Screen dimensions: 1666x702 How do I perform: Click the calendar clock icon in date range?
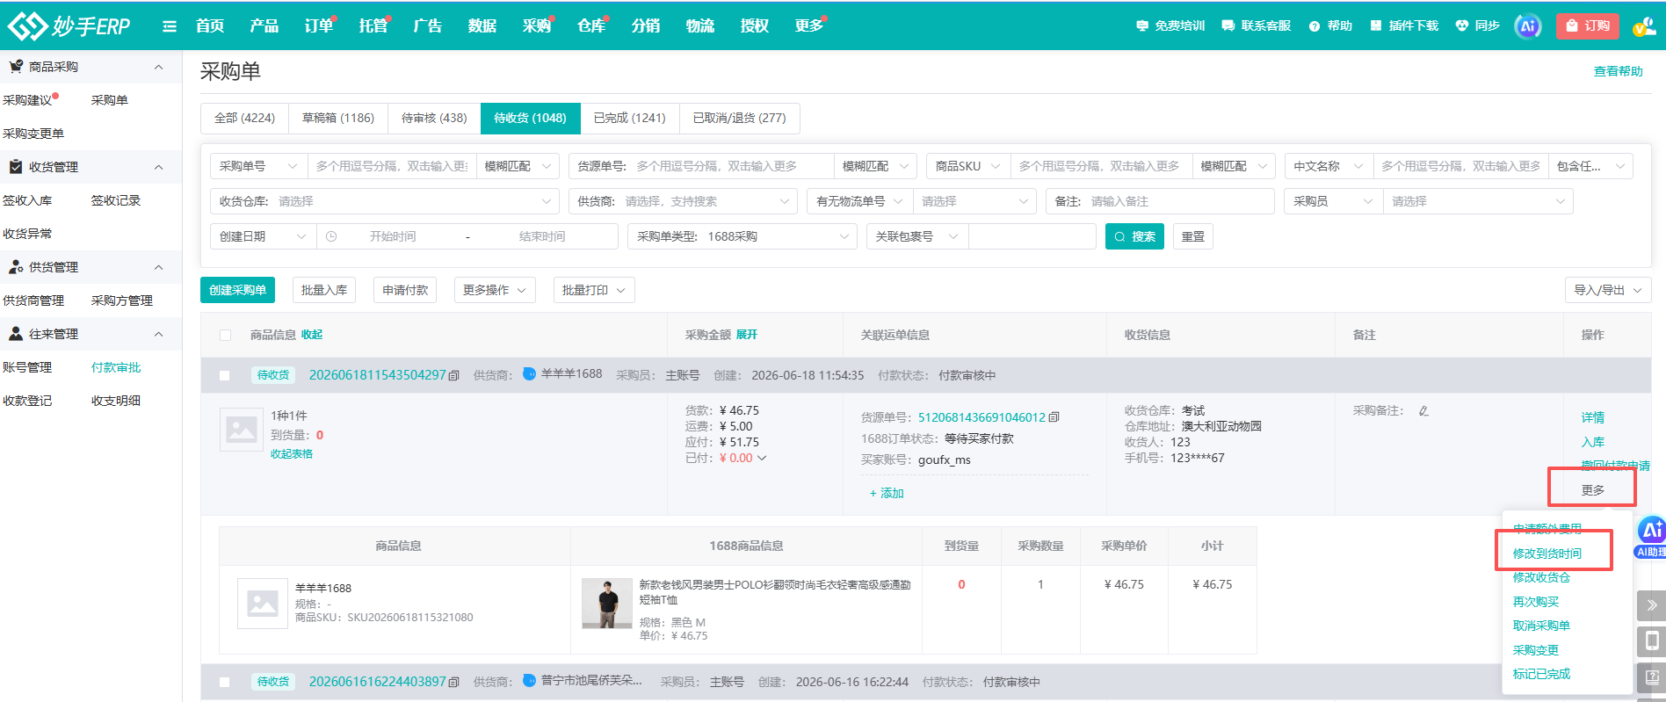coord(331,236)
